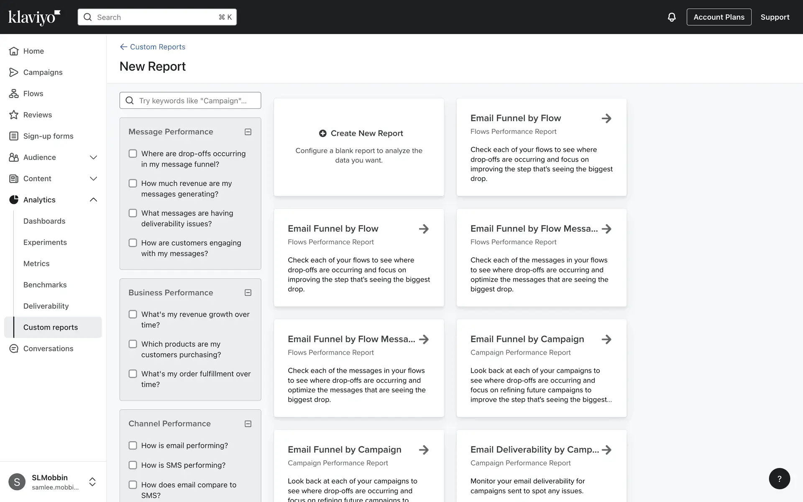Click the Home house icon in sidebar

[x=14, y=51]
